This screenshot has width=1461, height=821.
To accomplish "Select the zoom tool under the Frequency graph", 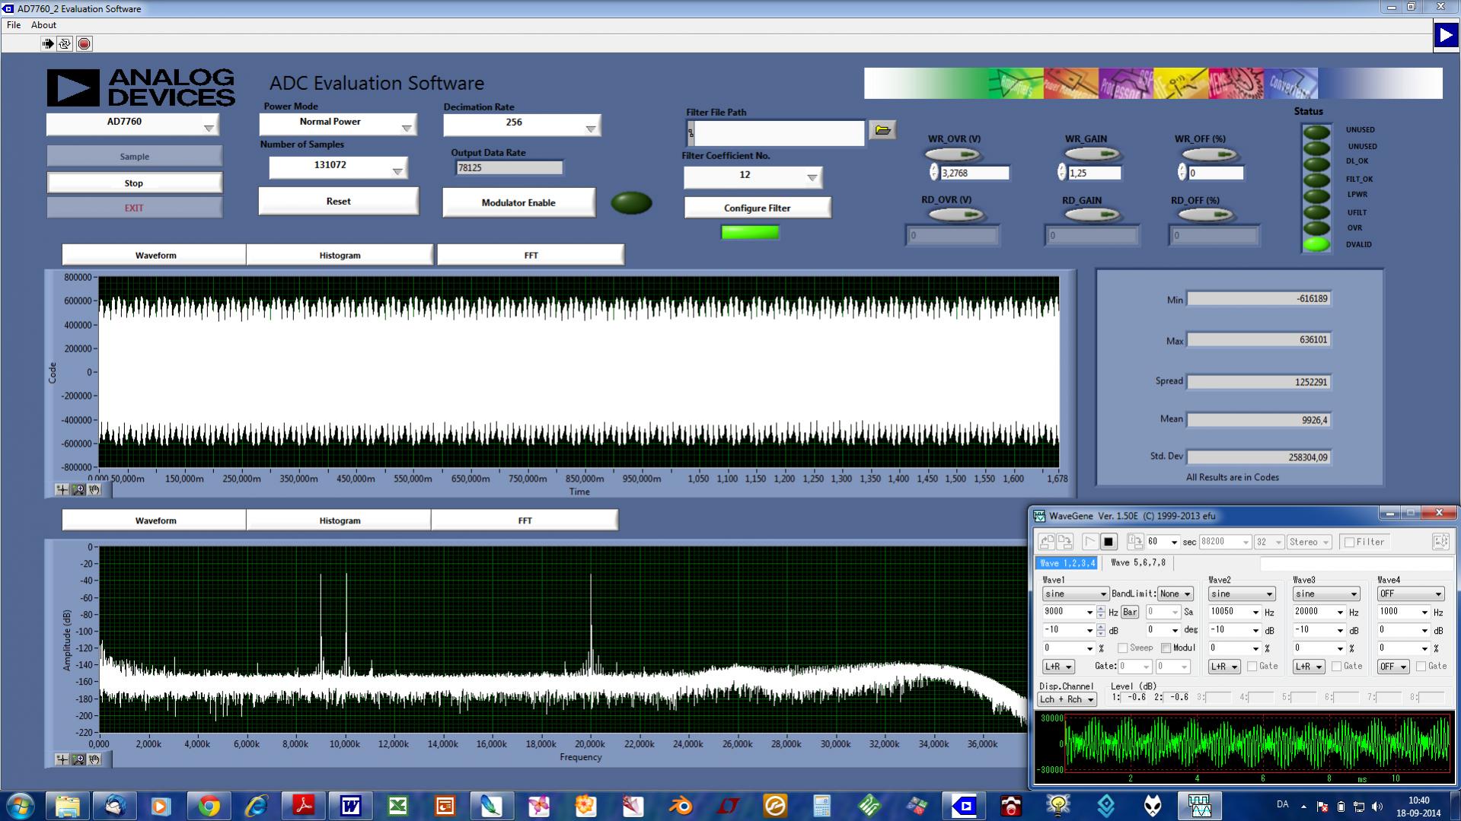I will point(78,759).
